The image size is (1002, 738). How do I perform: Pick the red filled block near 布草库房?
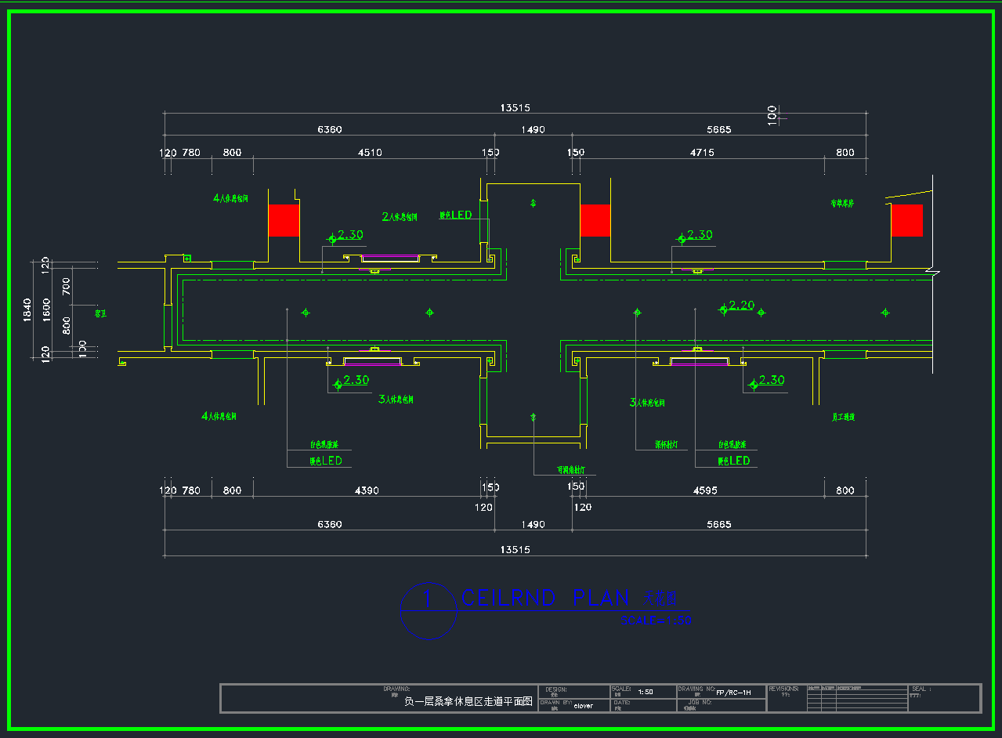pos(906,220)
